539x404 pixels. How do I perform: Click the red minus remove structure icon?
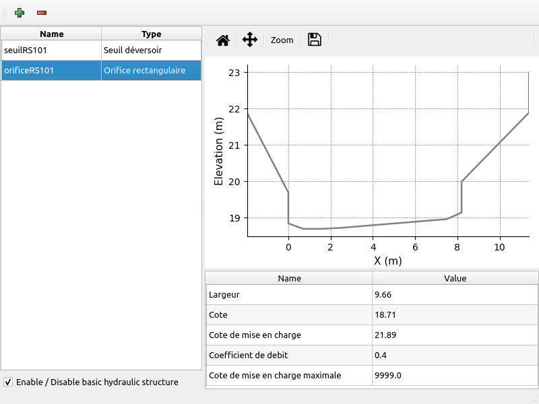click(42, 13)
